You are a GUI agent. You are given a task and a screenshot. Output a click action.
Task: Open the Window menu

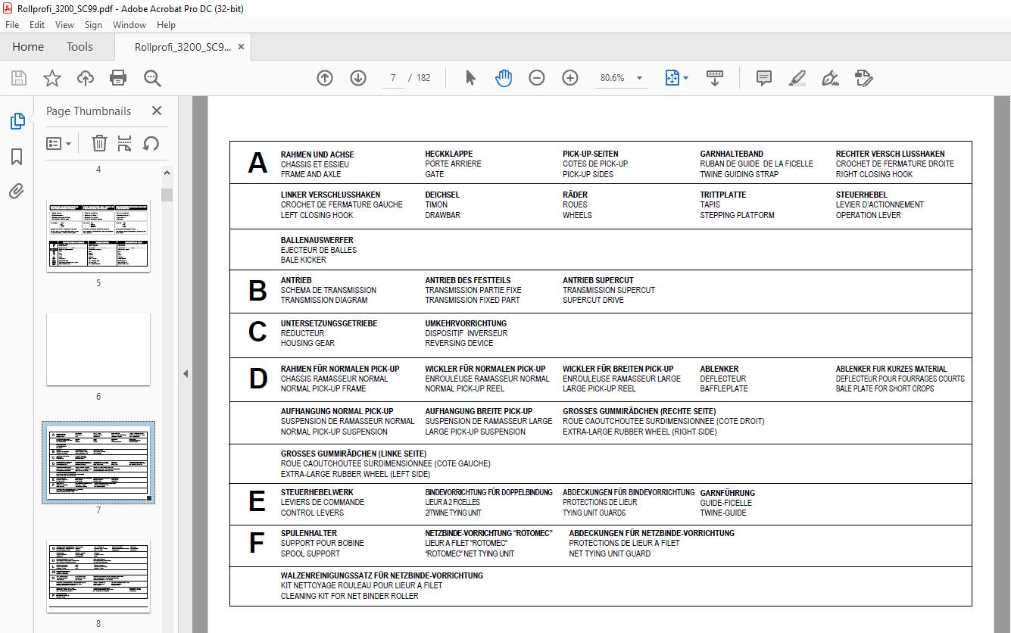coord(129,25)
